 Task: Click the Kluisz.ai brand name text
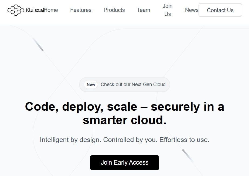pos(35,10)
